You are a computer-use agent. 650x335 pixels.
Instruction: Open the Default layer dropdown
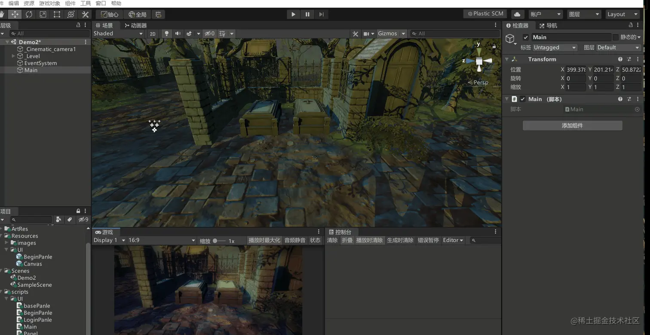tap(618, 48)
